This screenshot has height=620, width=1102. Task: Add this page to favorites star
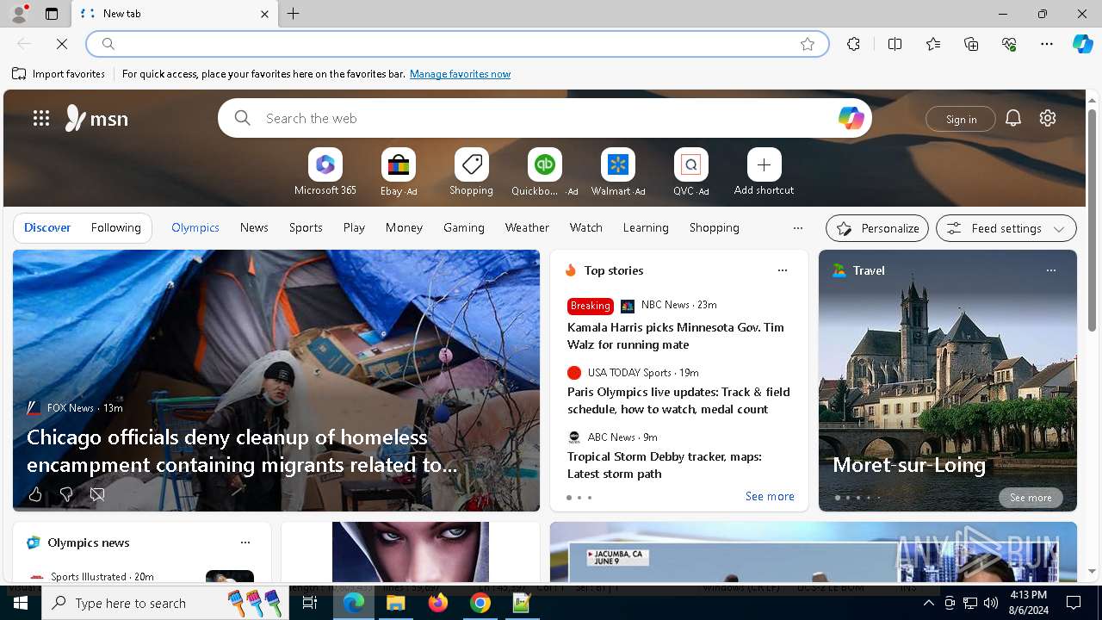click(808, 44)
